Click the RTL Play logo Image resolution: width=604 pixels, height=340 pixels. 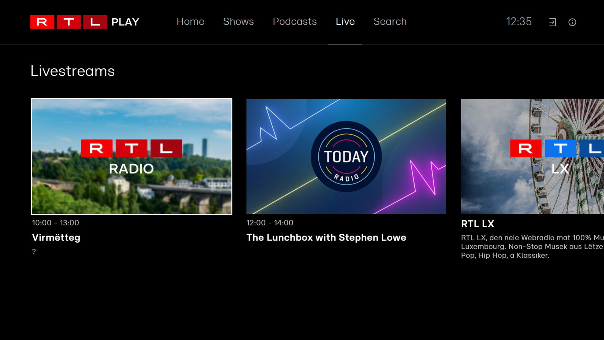[85, 22]
